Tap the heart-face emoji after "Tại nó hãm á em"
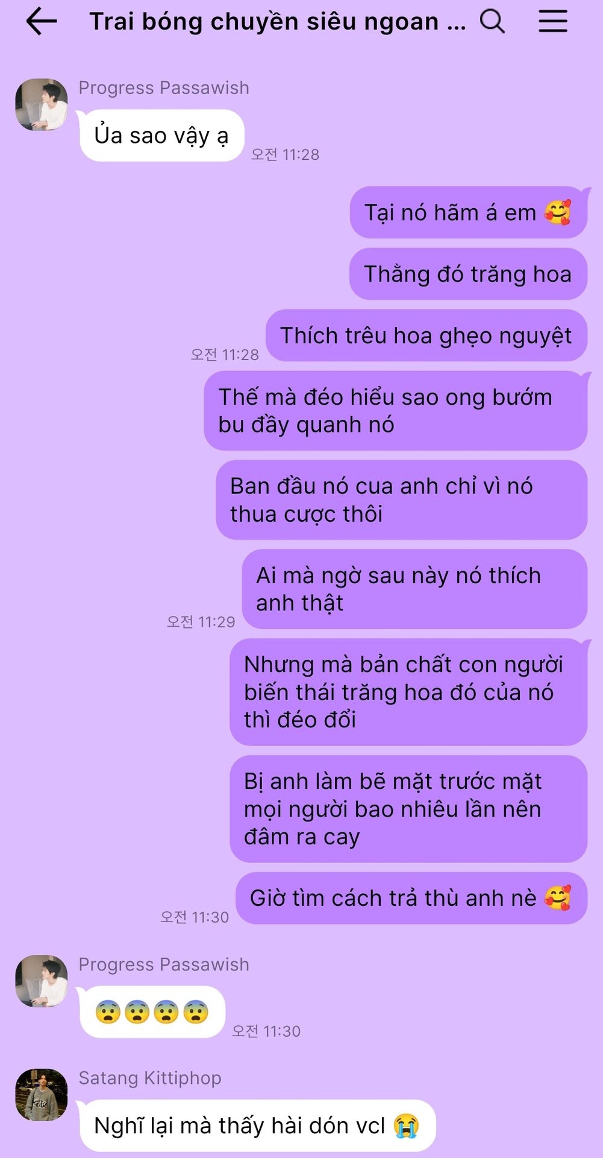 click(557, 212)
